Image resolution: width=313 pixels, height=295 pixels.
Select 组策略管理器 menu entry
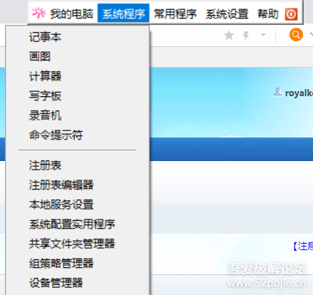[x=78, y=263]
